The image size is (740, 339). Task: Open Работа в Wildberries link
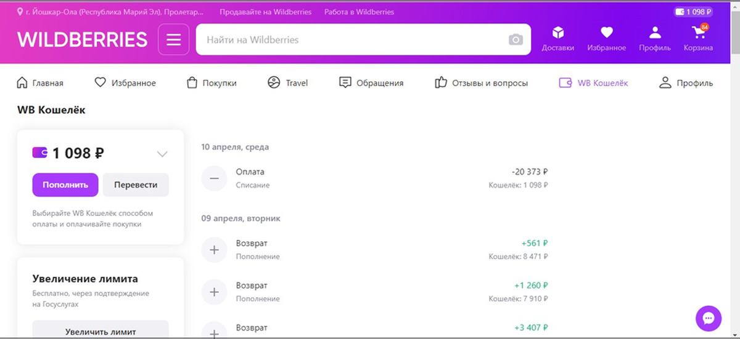[360, 12]
